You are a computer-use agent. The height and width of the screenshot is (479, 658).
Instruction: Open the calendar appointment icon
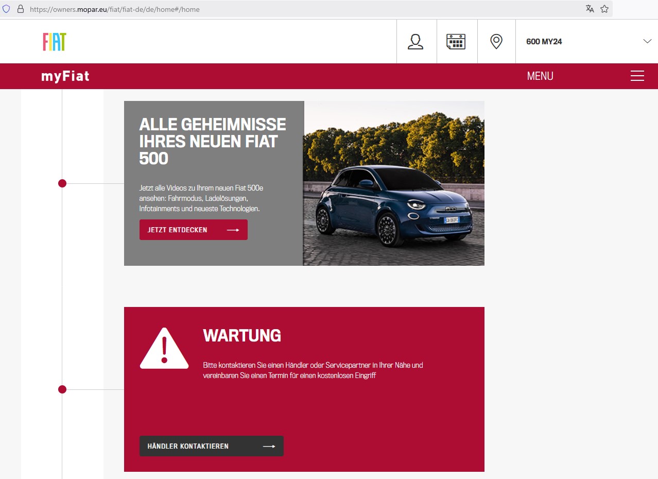pyautogui.click(x=456, y=42)
